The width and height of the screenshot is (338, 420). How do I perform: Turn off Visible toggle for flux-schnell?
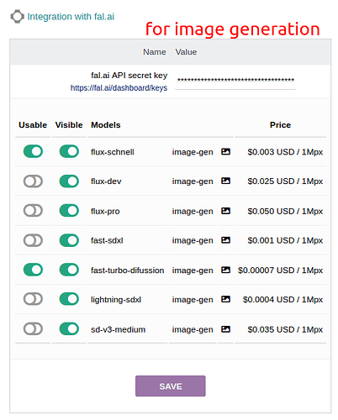(69, 151)
